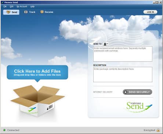Focus the recipient email address field
This screenshot has height=134, width=163.
point(123,54)
